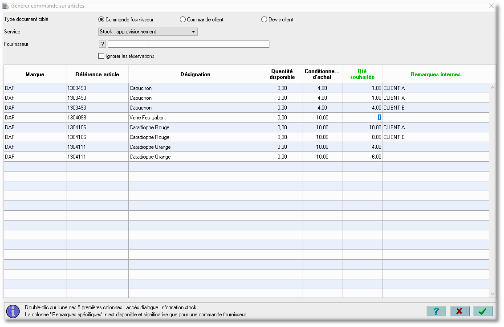Click the 4,00 desired quantity of Capuchon
The image size is (504, 327).
(362, 108)
